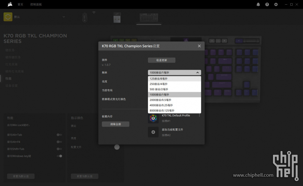
Task: Close the K70 RGB TKL settings dialog
Action: [199, 46]
